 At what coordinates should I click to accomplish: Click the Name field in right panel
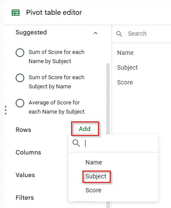pos(125,53)
